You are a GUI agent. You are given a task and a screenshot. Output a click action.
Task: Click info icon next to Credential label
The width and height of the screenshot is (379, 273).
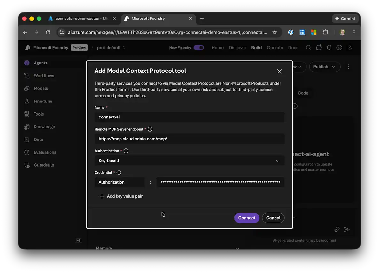click(119, 173)
